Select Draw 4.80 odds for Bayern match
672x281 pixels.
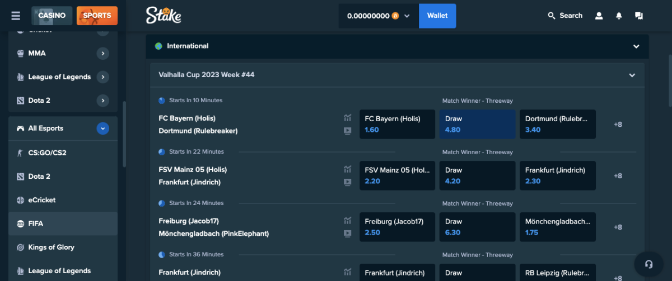(477, 124)
